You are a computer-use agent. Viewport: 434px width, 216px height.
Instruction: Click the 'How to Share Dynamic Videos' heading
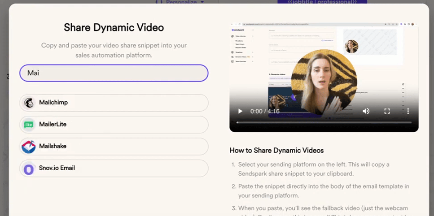pos(276,151)
